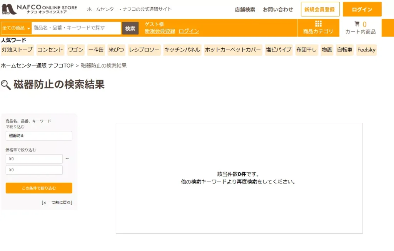Open the 商品カテゴリ grid icon
The width and height of the screenshot is (394, 251).
[x=318, y=24]
